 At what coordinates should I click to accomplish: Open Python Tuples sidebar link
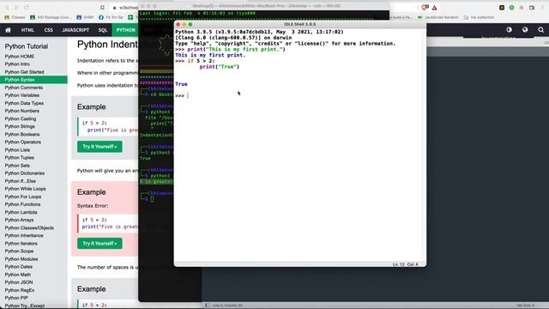click(19, 158)
